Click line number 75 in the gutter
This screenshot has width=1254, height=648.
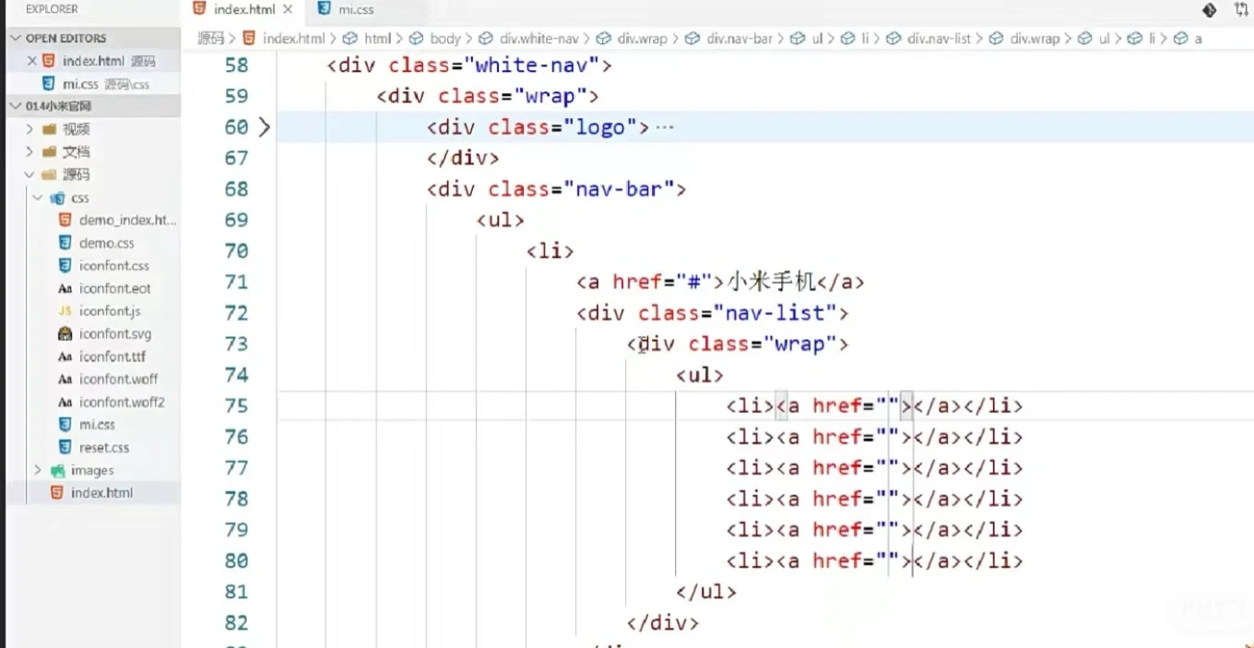(x=237, y=406)
